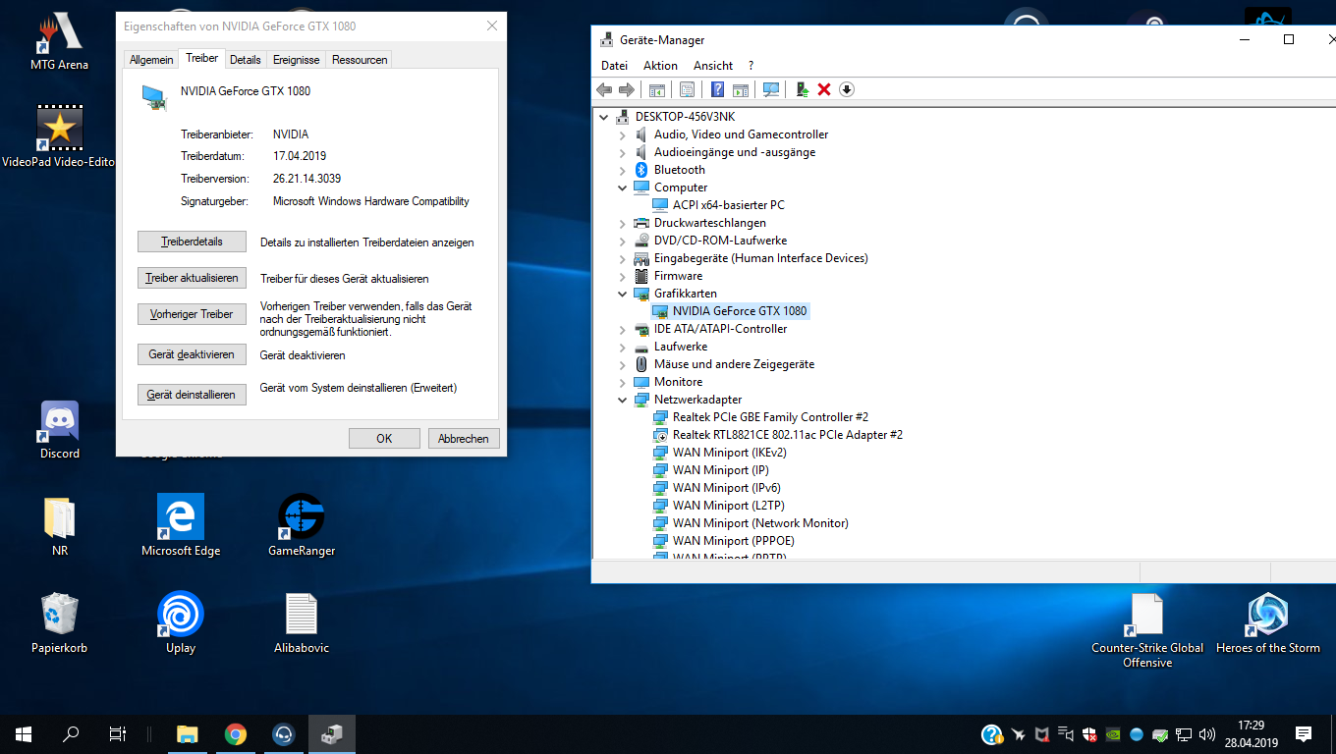Click the blue Help question mark icon
Screen dimensions: 1336x754
718,89
